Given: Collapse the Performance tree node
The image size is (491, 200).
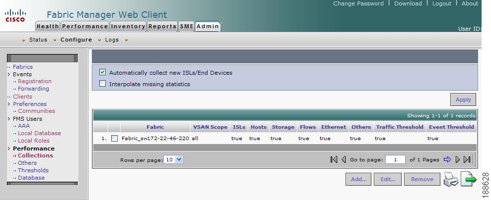Looking at the screenshot, I should click(x=9, y=149).
